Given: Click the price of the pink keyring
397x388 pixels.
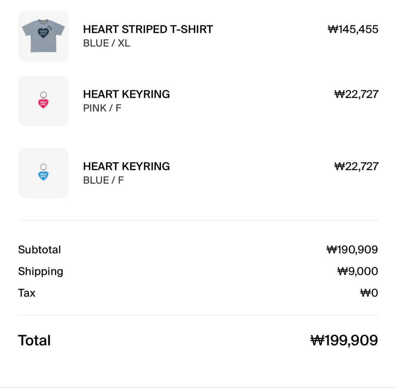Looking at the screenshot, I should pyautogui.click(x=356, y=94).
